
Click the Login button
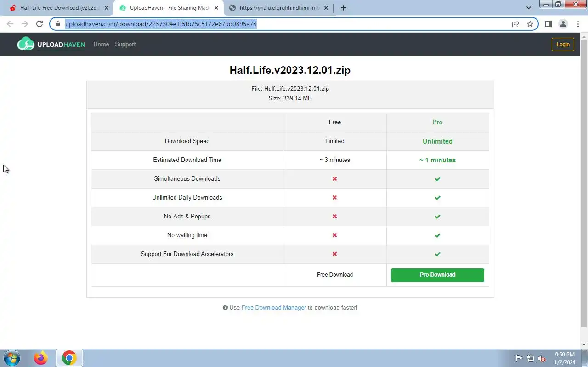tap(563, 44)
